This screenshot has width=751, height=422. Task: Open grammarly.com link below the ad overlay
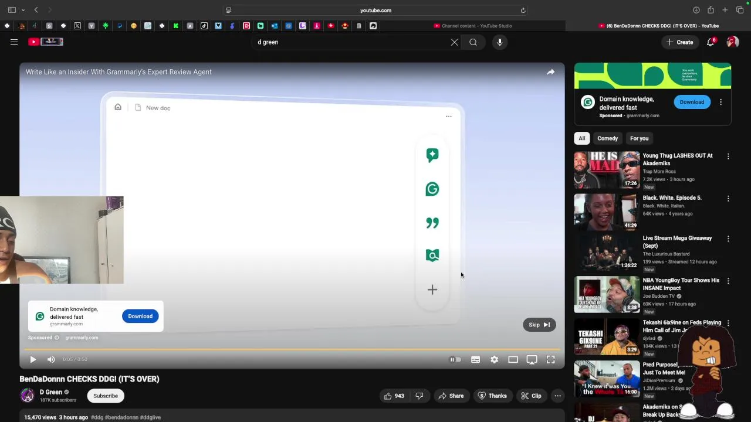82,338
